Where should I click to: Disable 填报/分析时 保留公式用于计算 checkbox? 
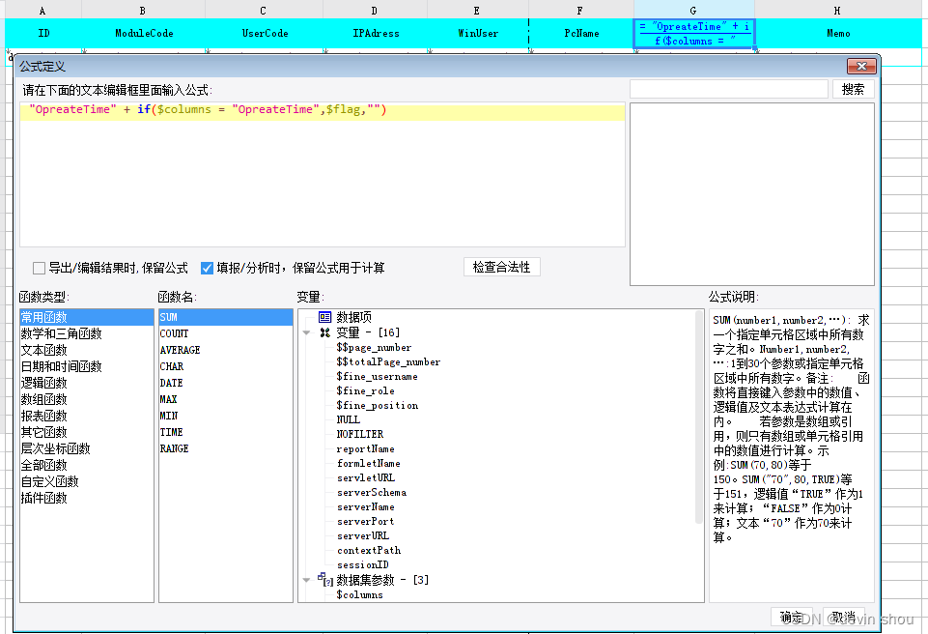coord(207,268)
